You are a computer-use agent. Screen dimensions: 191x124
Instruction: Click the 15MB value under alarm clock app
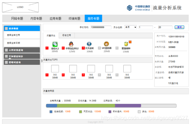[126, 52]
